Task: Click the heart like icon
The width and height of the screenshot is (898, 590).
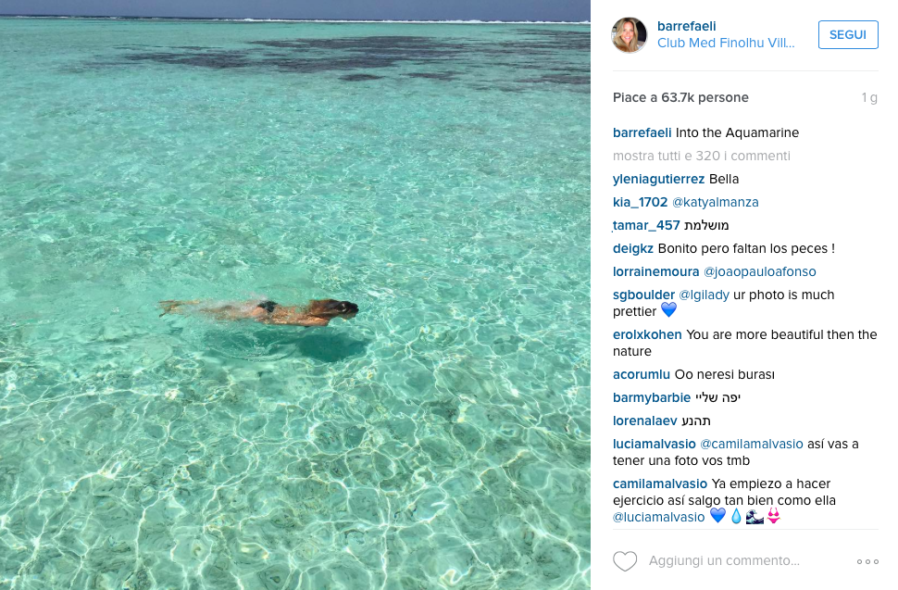Action: coord(625,561)
